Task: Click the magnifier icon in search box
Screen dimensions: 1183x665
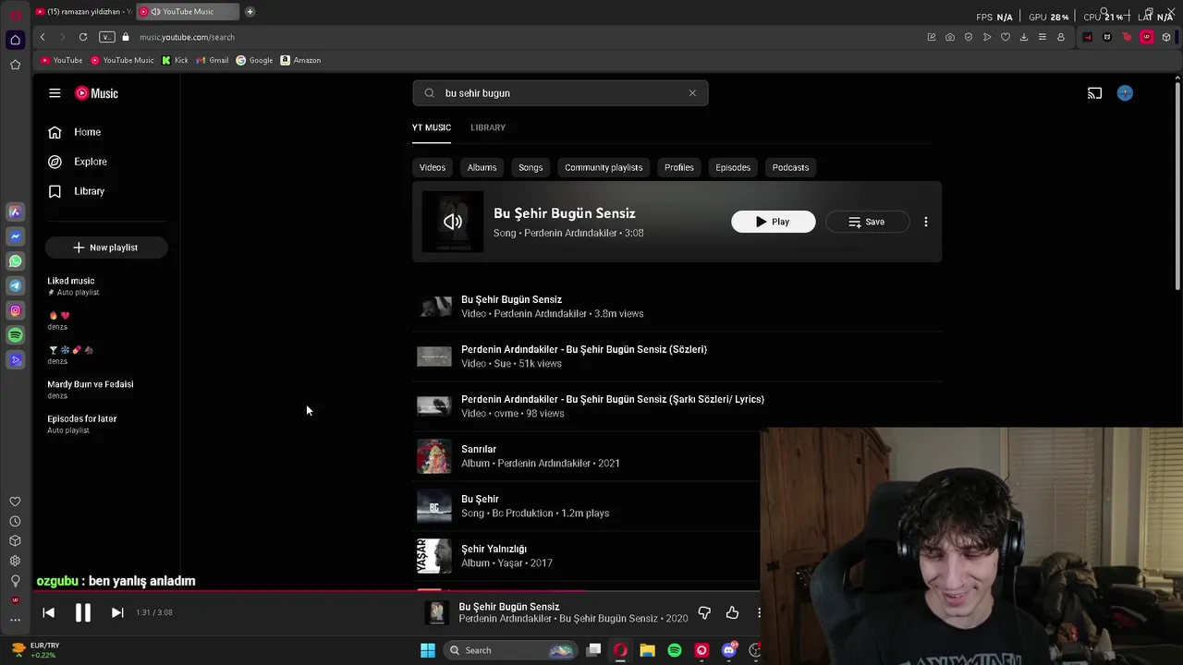Action: pyautogui.click(x=430, y=93)
